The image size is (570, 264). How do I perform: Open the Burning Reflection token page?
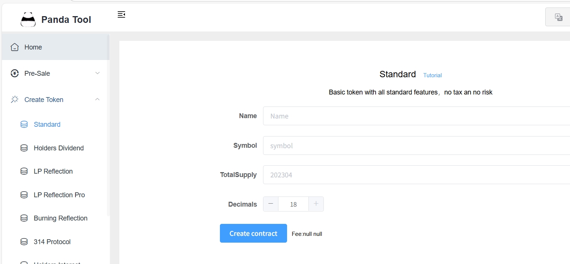click(x=60, y=218)
